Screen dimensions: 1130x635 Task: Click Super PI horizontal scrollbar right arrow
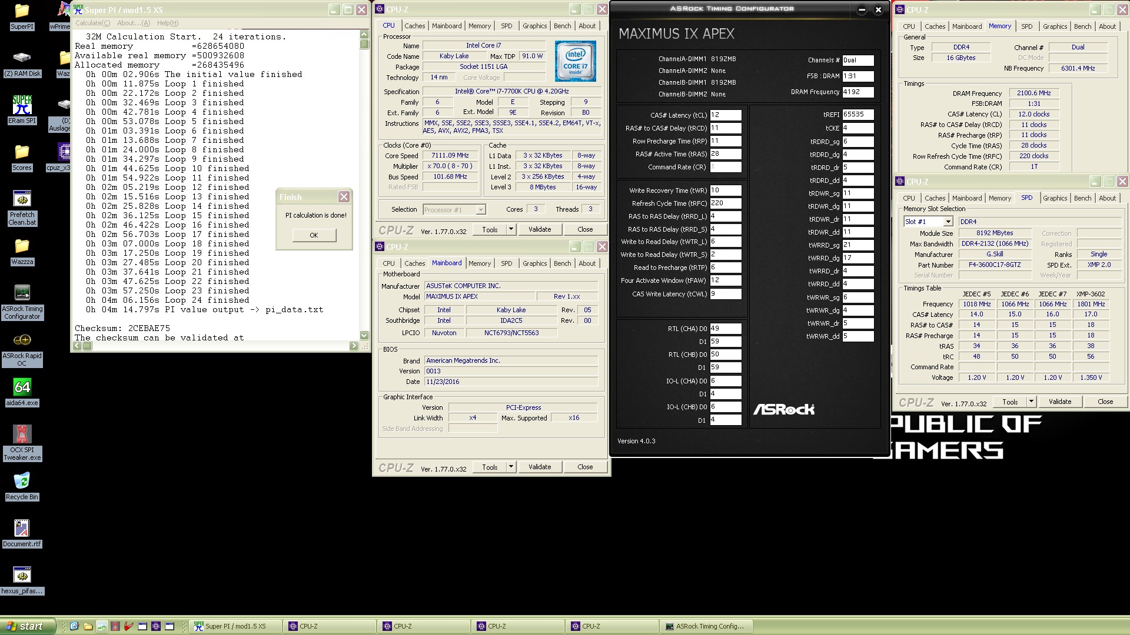(353, 346)
